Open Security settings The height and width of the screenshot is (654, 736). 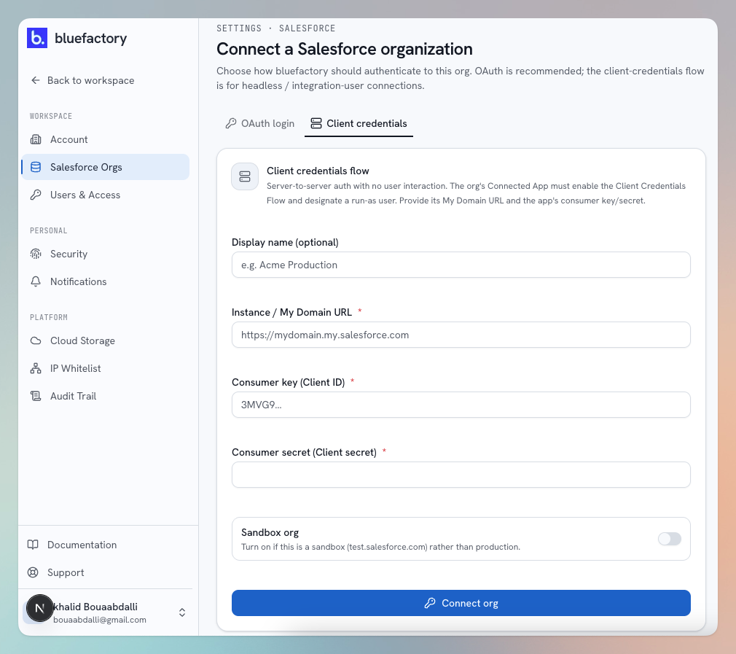(106, 254)
